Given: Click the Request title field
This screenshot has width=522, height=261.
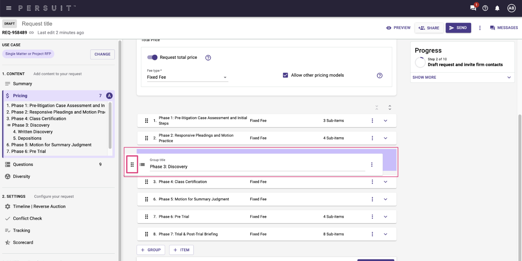Looking at the screenshot, I should [x=37, y=24].
